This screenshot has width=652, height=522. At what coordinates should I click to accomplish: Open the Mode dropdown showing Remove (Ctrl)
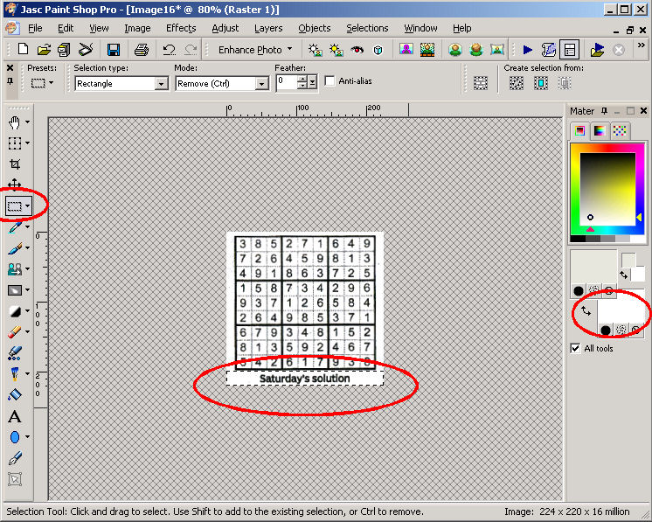[261, 84]
